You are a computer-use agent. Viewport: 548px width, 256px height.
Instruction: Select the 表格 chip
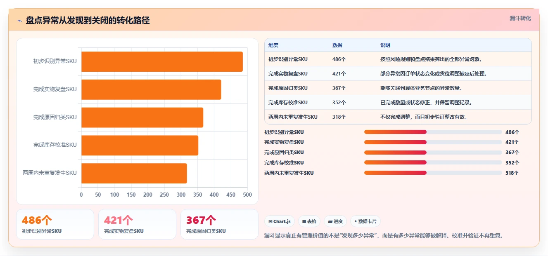click(x=309, y=221)
